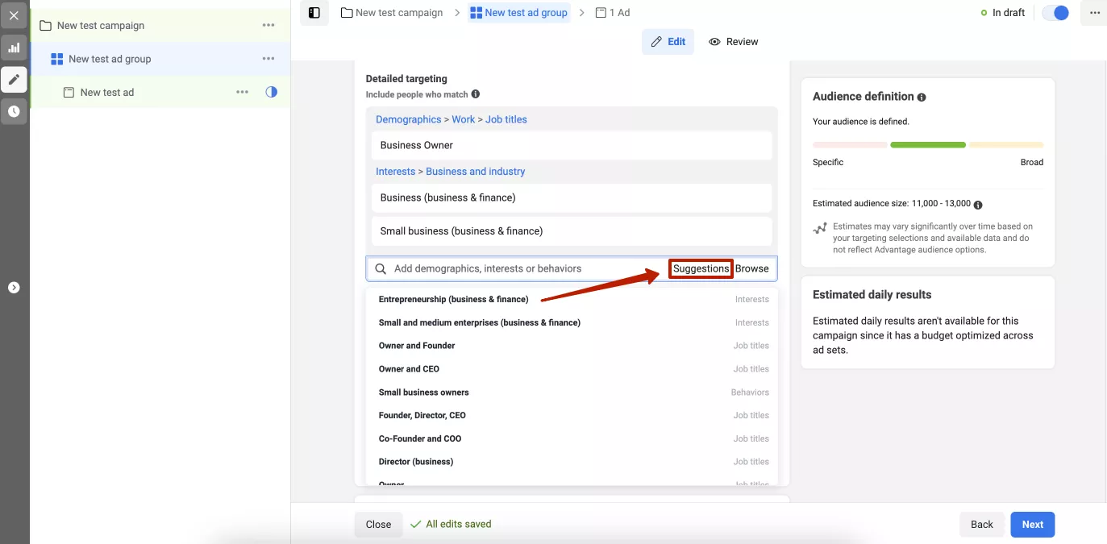Viewport: 1107px width, 544px height.
Task: Click the estimates trend graph icon
Action: tap(820, 229)
